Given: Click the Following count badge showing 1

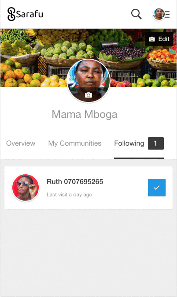Looking at the screenshot, I should click(156, 143).
